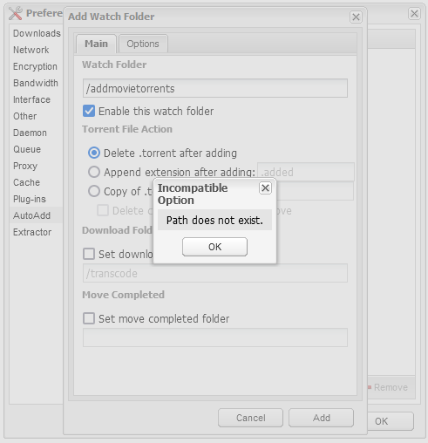Open Interface preferences category
The image size is (428, 443).
tap(36, 99)
